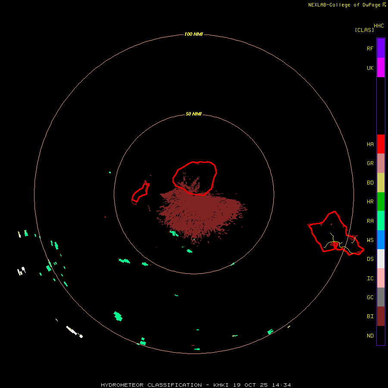This screenshot has height=388, width=388.
Task: Click the '[CLAS]' units label
Action: pyautogui.click(x=364, y=30)
